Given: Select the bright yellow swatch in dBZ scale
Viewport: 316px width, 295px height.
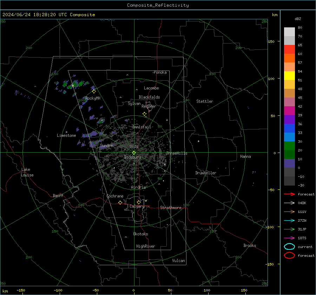Looking at the screenshot, I should [289, 76].
